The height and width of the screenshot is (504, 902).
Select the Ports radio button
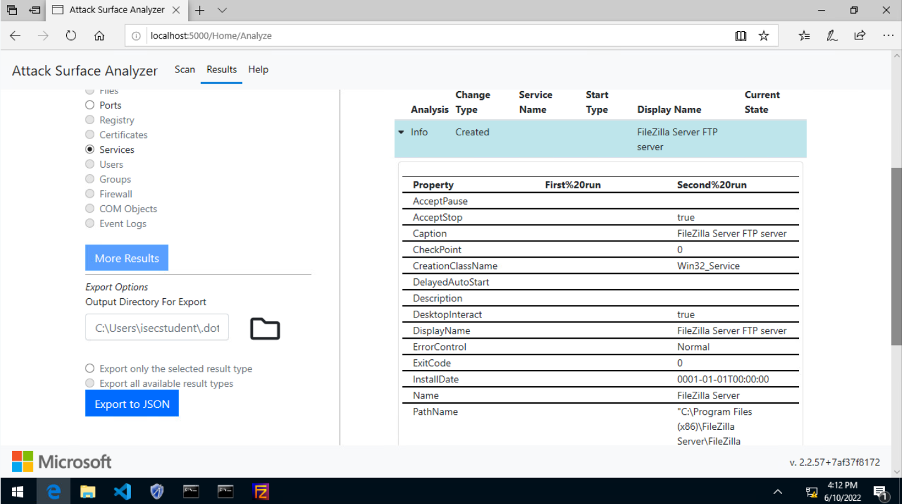90,105
